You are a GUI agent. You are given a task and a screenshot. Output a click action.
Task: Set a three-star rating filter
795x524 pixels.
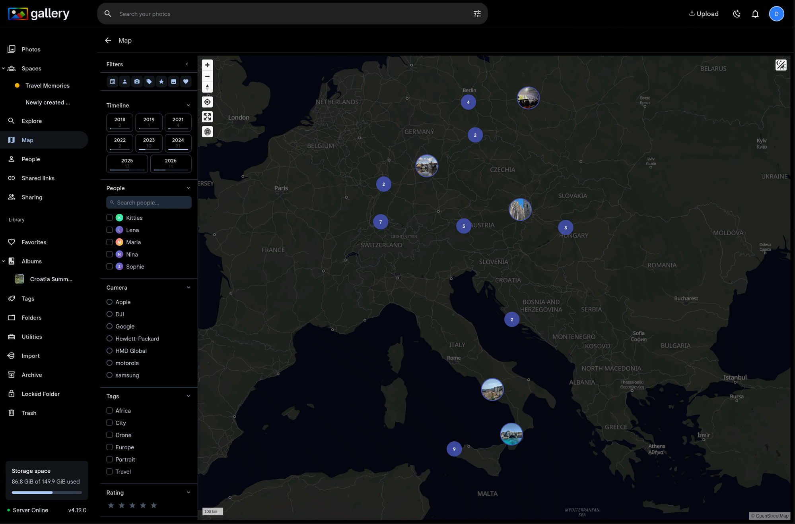(132, 505)
